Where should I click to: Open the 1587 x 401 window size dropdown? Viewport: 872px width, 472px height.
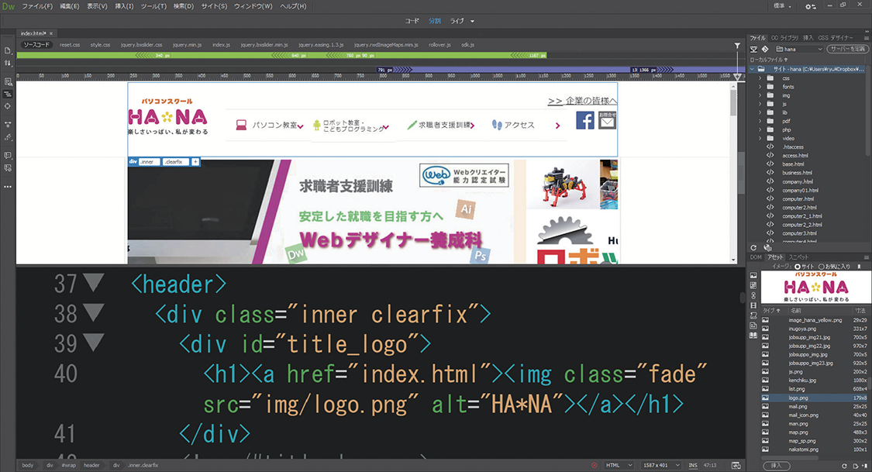[660, 465]
